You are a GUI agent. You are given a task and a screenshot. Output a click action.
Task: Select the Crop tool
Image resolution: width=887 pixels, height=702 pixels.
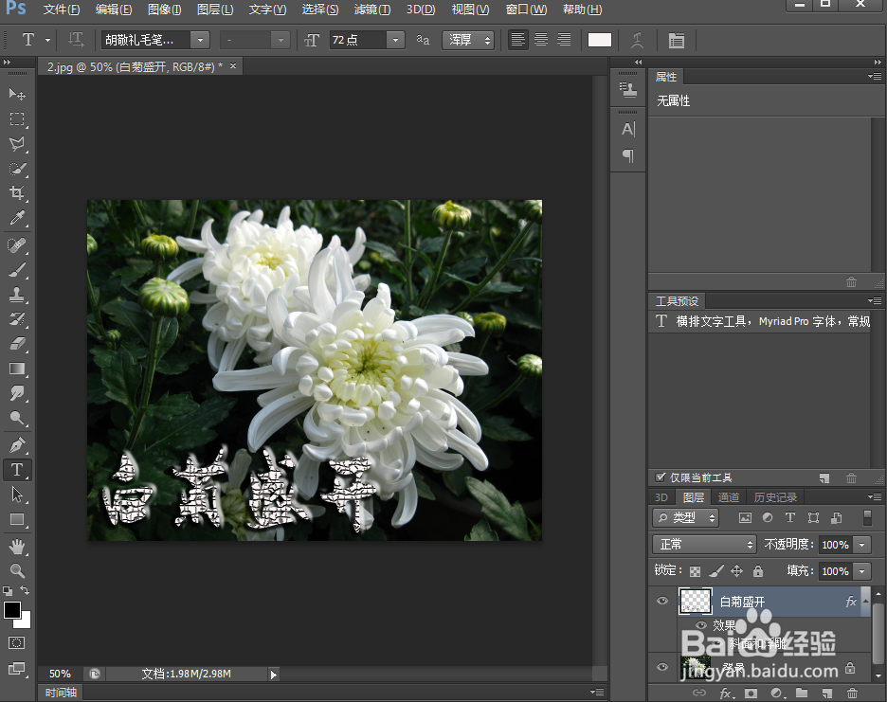click(17, 193)
